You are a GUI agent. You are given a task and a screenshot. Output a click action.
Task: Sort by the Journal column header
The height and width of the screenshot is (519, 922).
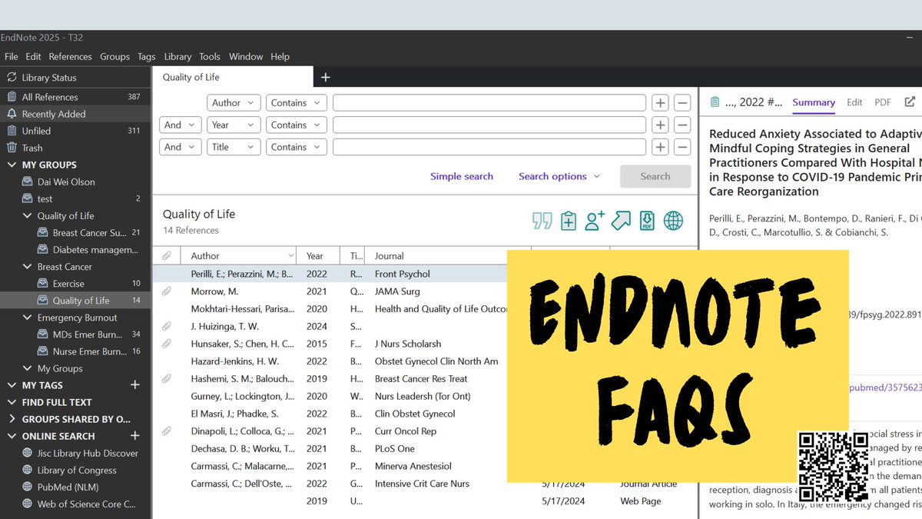pyautogui.click(x=446, y=256)
